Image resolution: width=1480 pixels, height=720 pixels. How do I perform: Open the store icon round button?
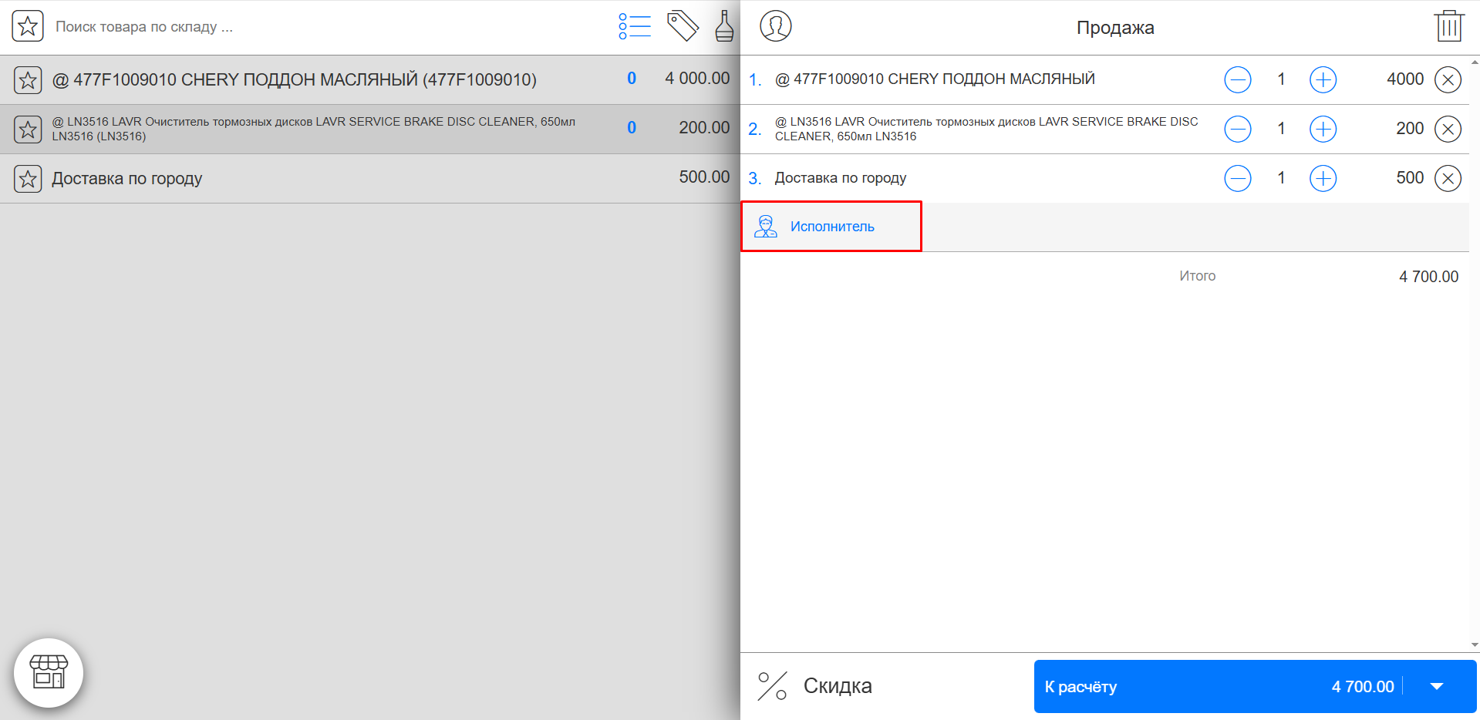[49, 672]
